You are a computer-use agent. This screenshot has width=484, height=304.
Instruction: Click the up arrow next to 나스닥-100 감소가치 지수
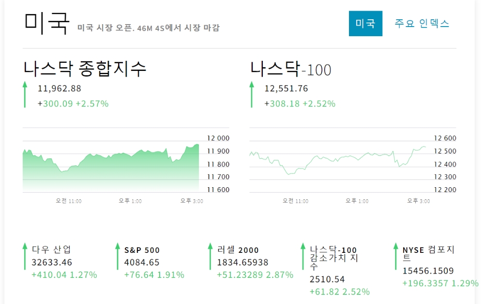point(303,256)
